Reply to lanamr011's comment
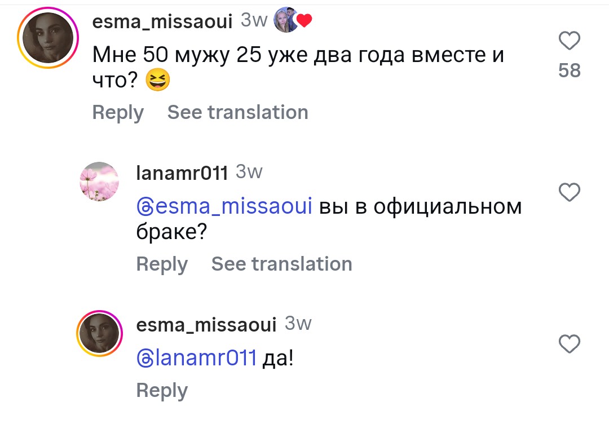609x424 pixels. click(162, 264)
